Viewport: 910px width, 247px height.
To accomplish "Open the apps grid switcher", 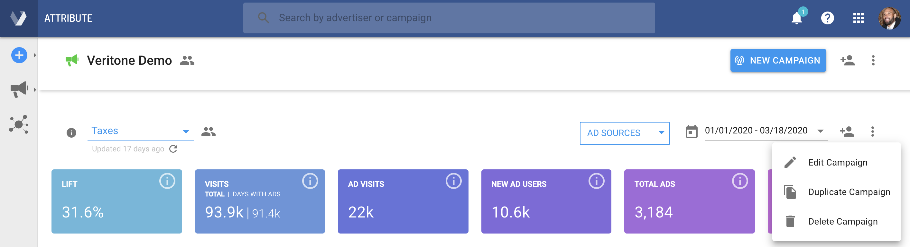I will click(x=858, y=18).
